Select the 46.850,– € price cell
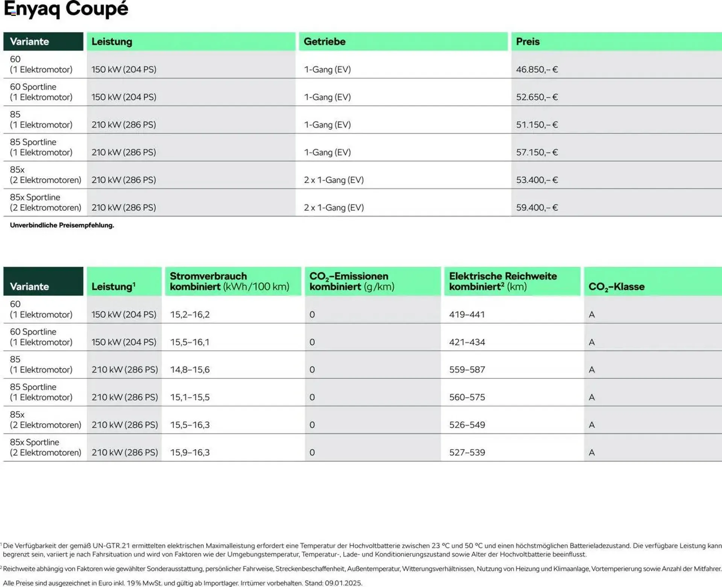Screen dimensions: 722x587 tap(537, 70)
